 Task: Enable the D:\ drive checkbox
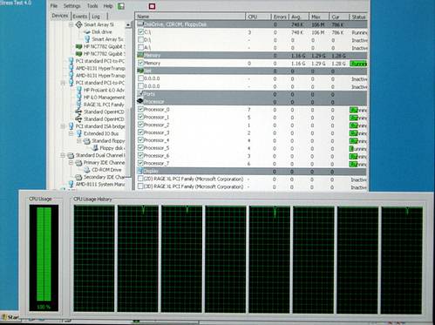pyautogui.click(x=140, y=39)
